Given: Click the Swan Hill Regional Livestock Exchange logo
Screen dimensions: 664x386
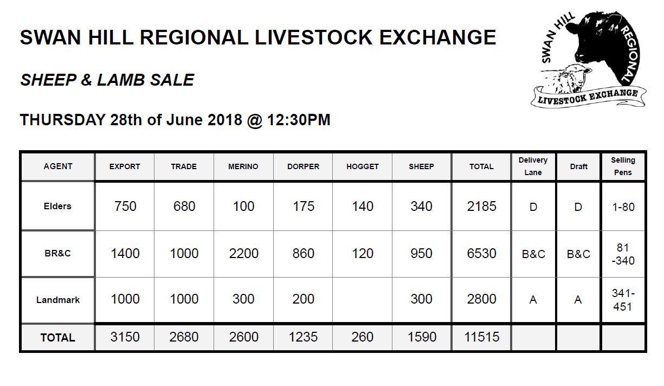Looking at the screenshot, I should (x=589, y=59).
